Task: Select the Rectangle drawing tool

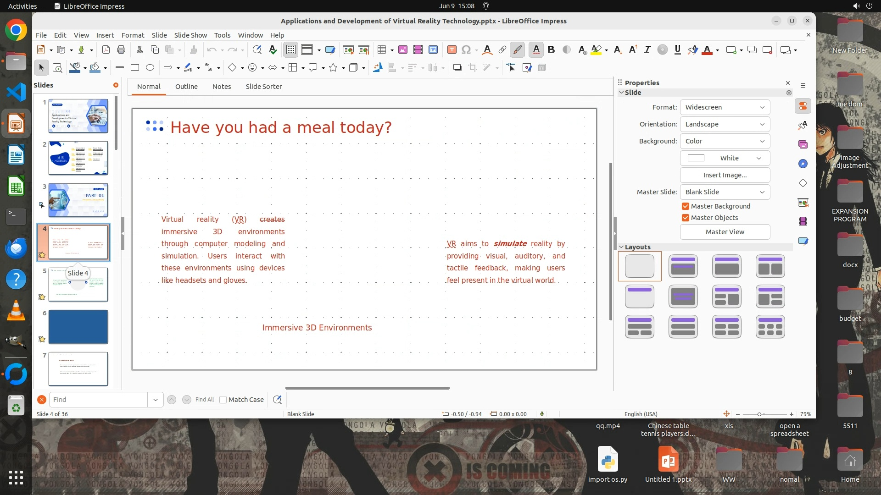Action: 134,68
